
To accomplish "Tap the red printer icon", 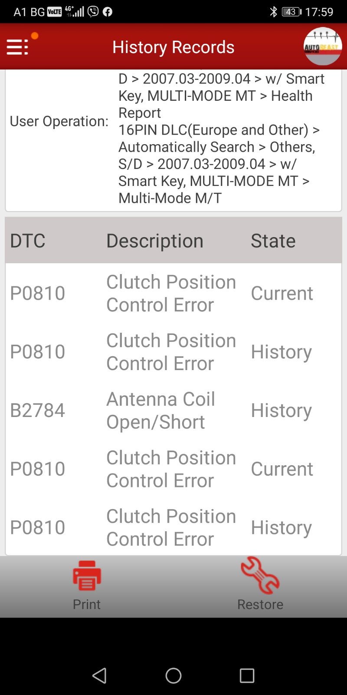I will [x=87, y=576].
